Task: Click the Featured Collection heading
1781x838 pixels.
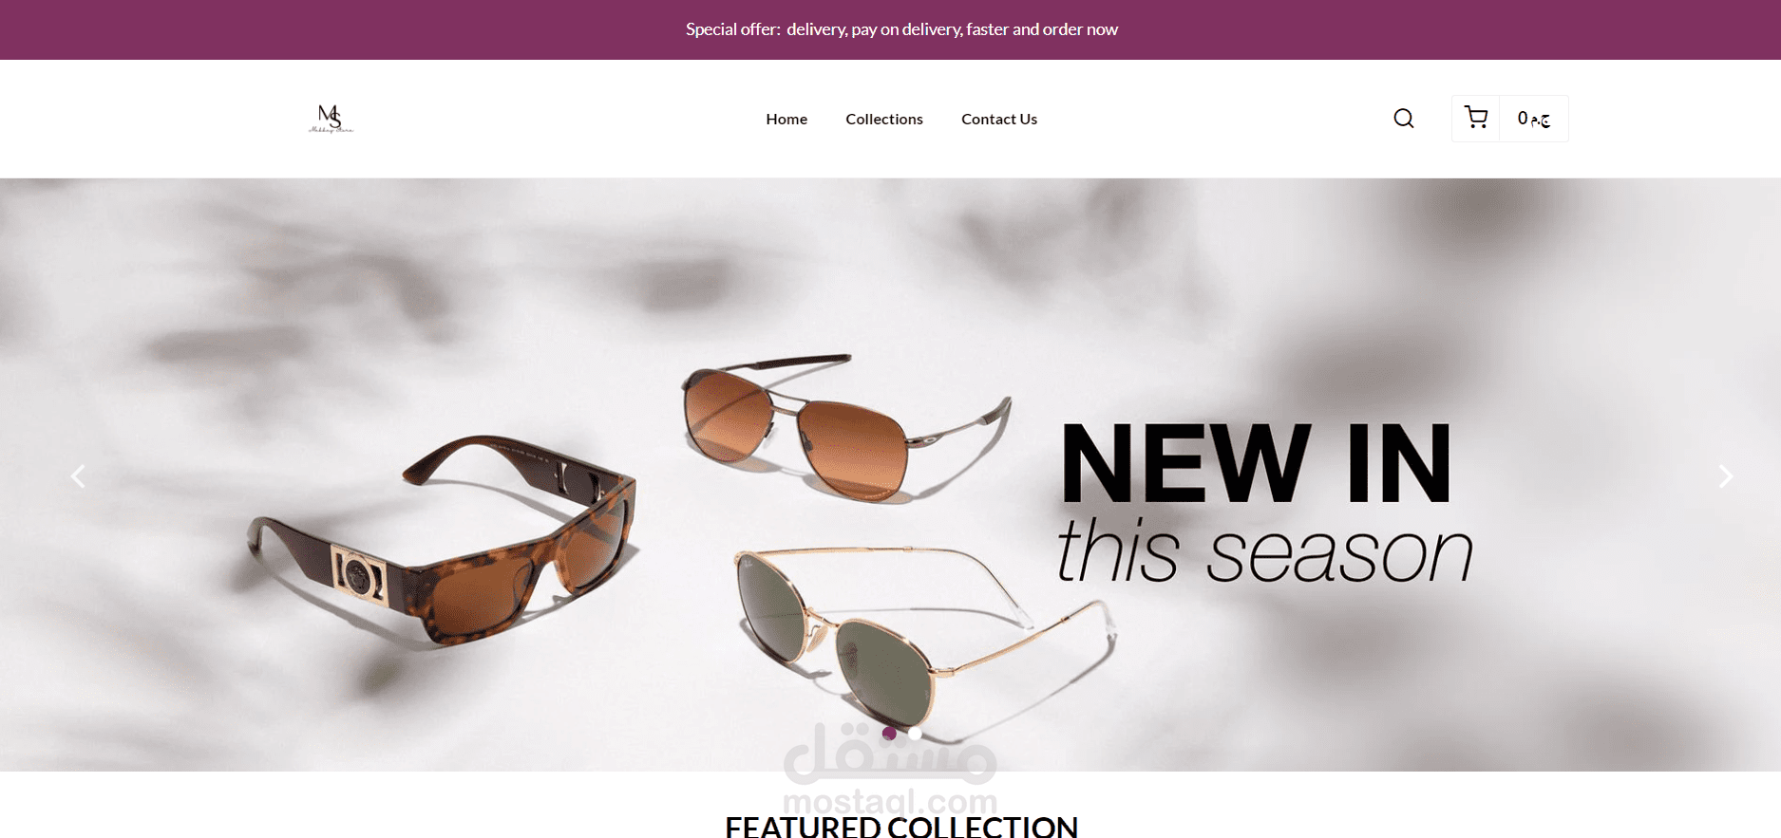Action: 901,827
